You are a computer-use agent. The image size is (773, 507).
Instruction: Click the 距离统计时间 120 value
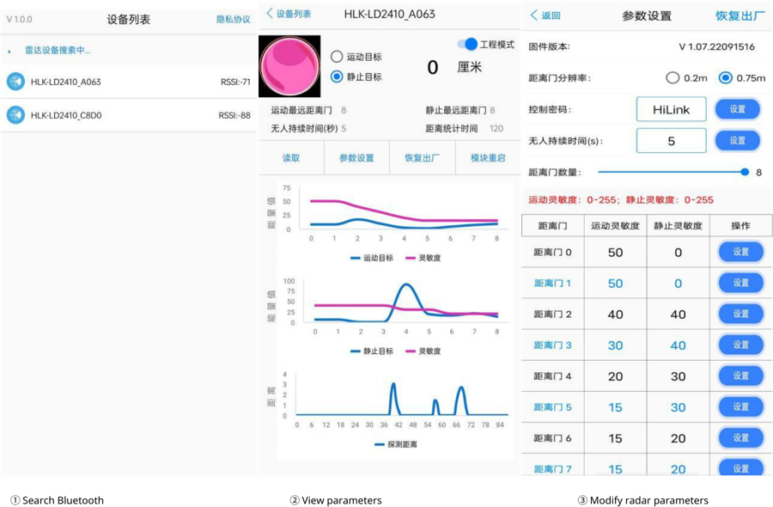[x=496, y=129]
